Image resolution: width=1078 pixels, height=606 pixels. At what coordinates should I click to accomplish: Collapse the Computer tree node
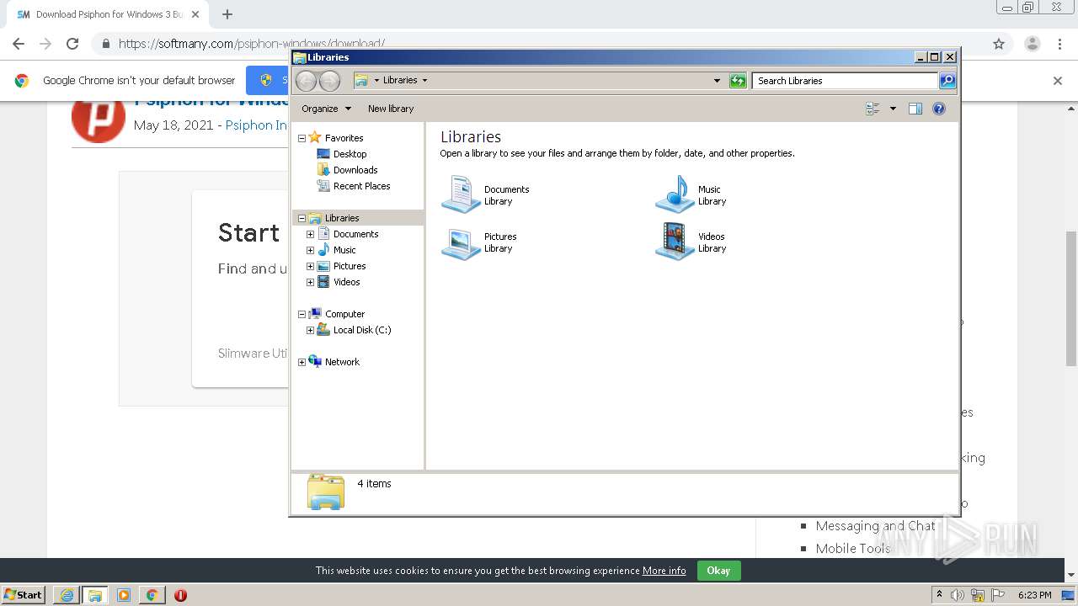(302, 314)
